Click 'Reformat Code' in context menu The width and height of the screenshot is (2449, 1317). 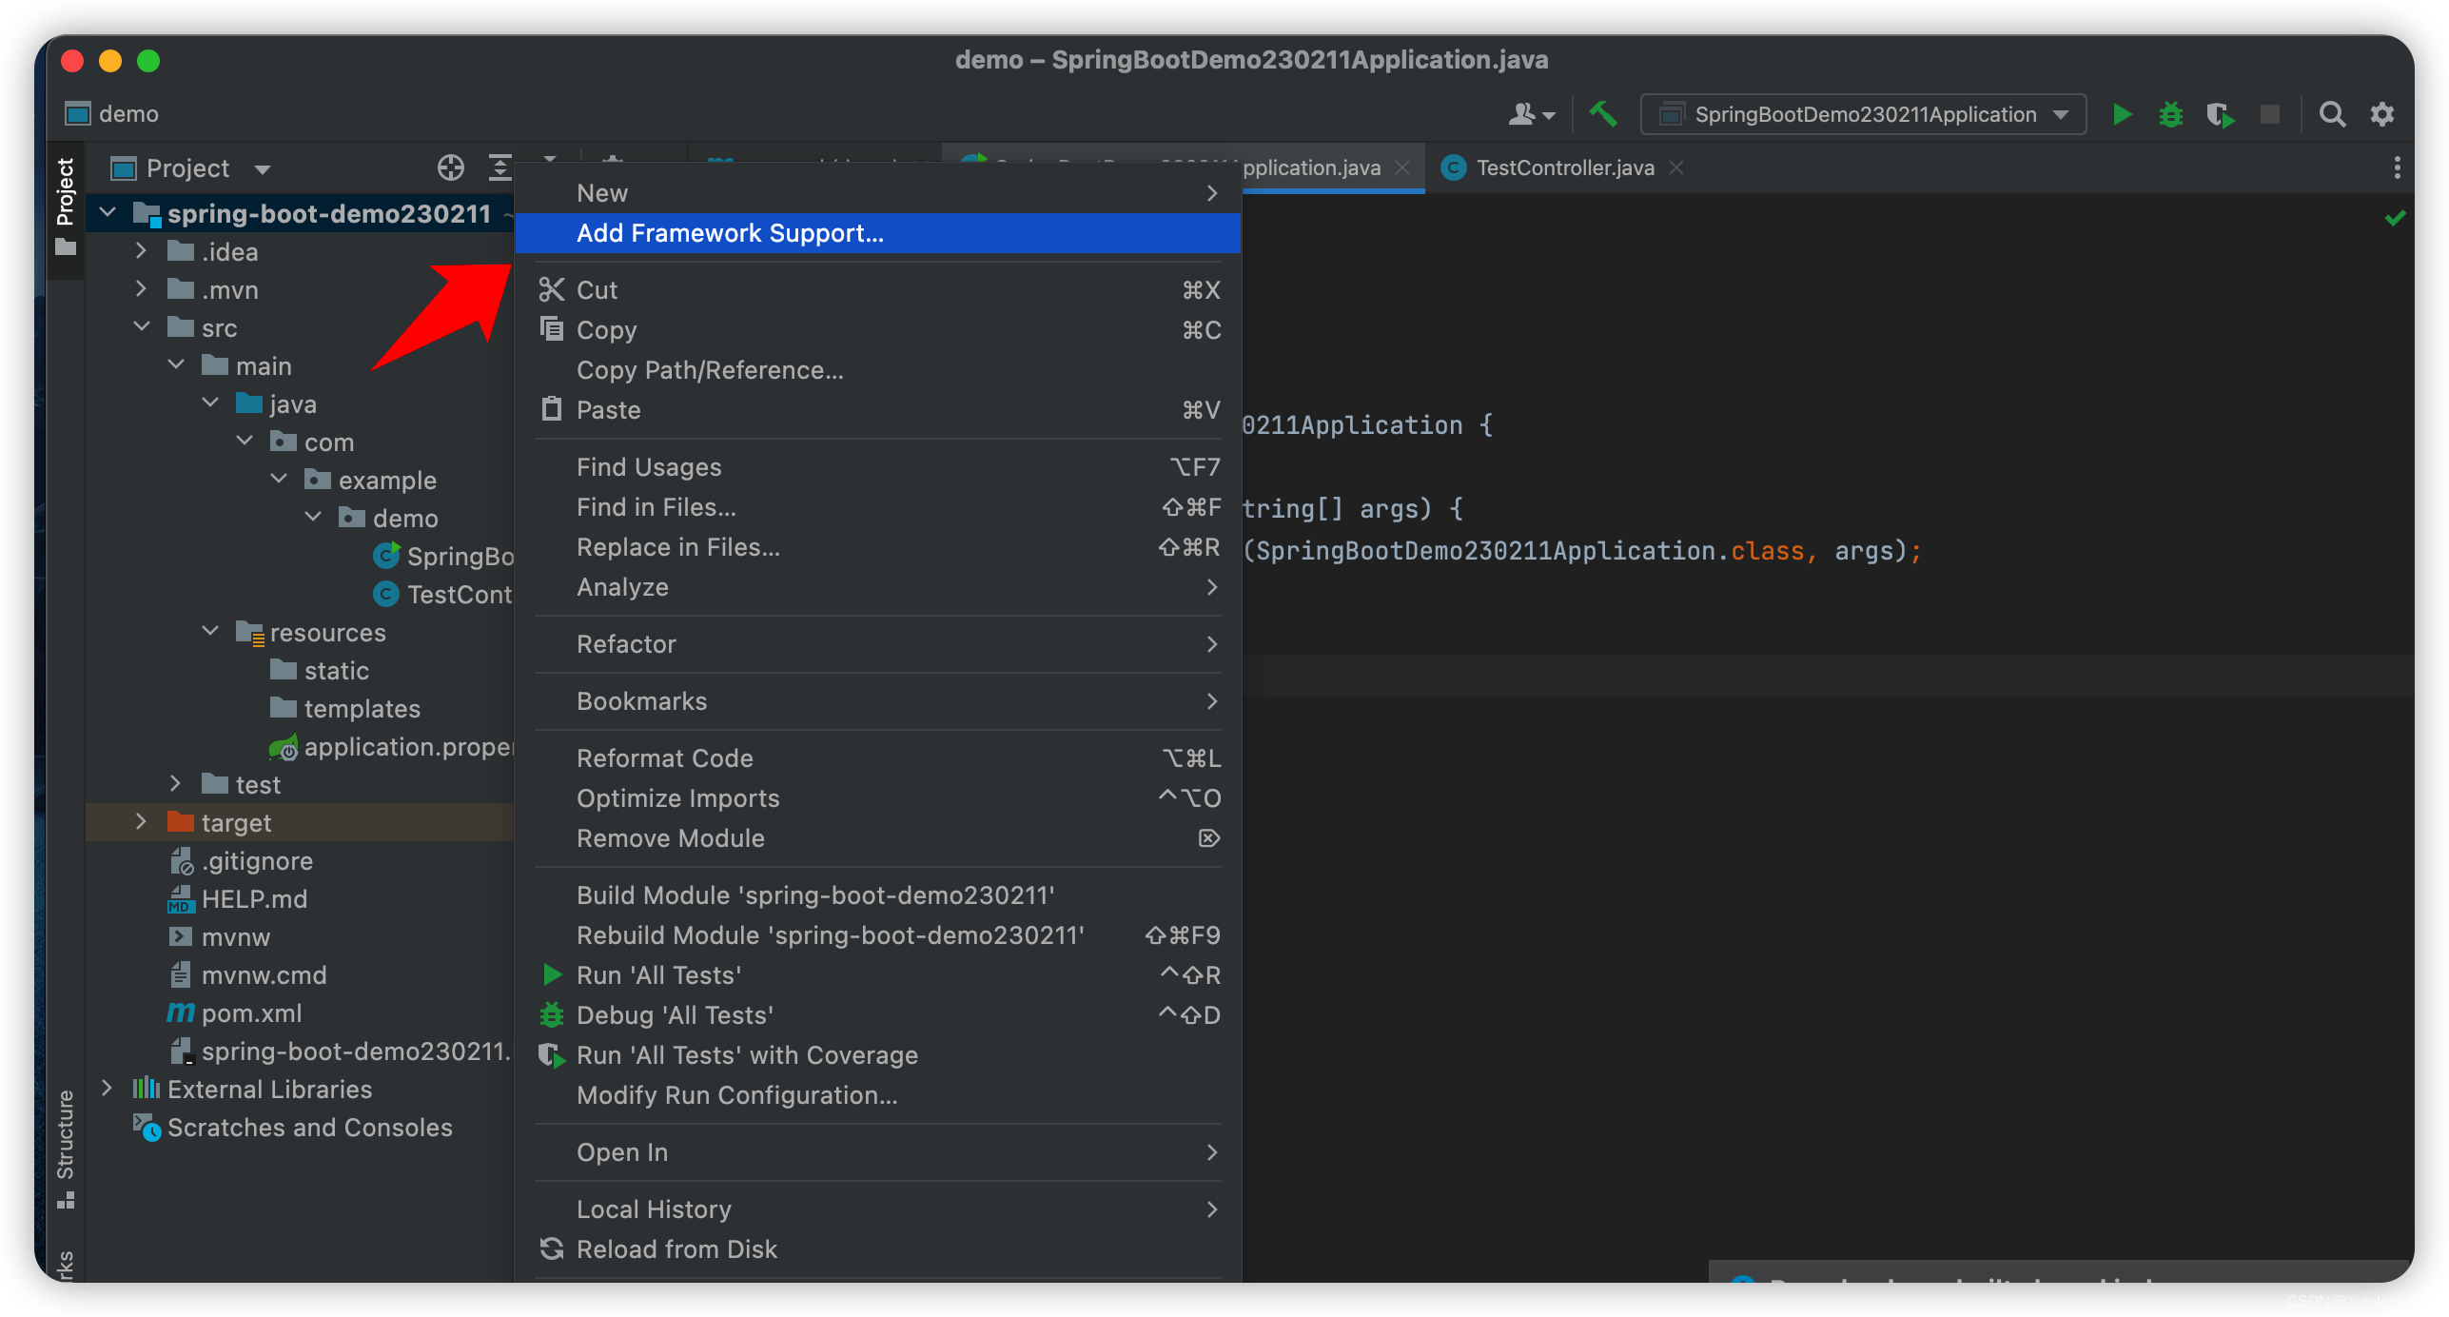pyautogui.click(x=664, y=757)
